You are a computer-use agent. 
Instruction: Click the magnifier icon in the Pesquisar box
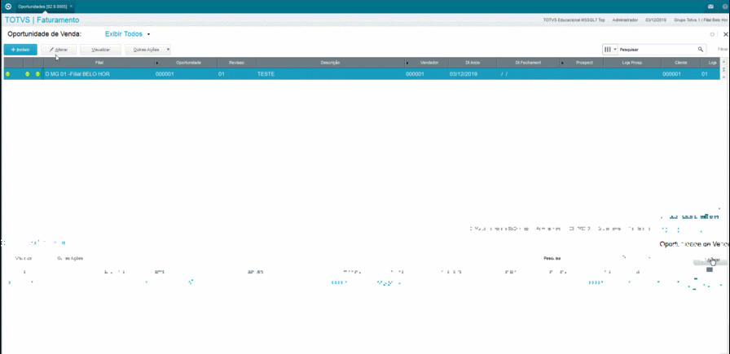click(x=700, y=50)
